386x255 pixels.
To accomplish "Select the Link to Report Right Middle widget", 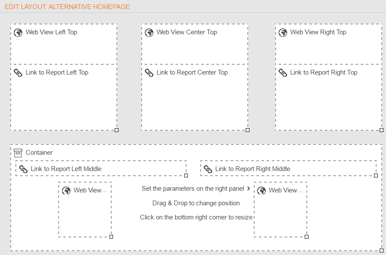I will [288, 168].
